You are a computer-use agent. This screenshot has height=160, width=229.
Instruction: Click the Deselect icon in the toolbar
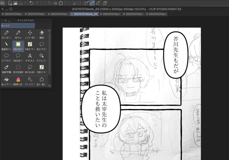[68, 3]
